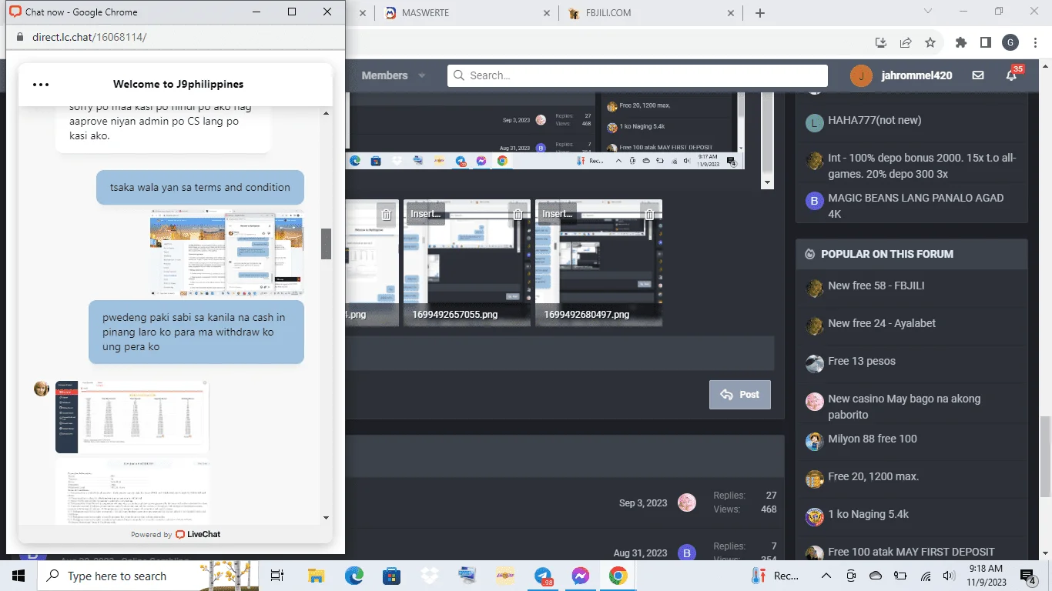Open 'Free 20, 1200 max.' popular thread
The width and height of the screenshot is (1052, 591).
(x=873, y=476)
